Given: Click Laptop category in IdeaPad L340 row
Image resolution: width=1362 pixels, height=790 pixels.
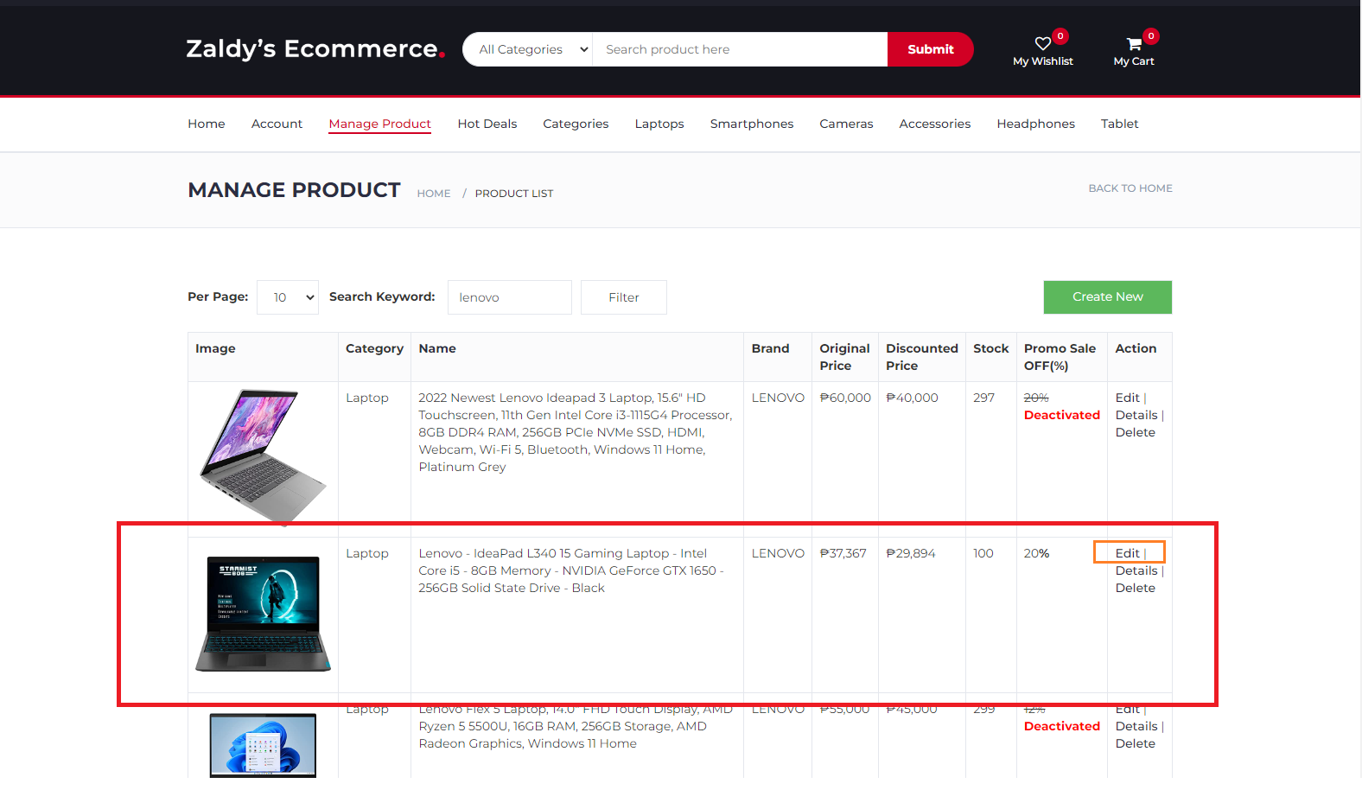Looking at the screenshot, I should [x=367, y=553].
